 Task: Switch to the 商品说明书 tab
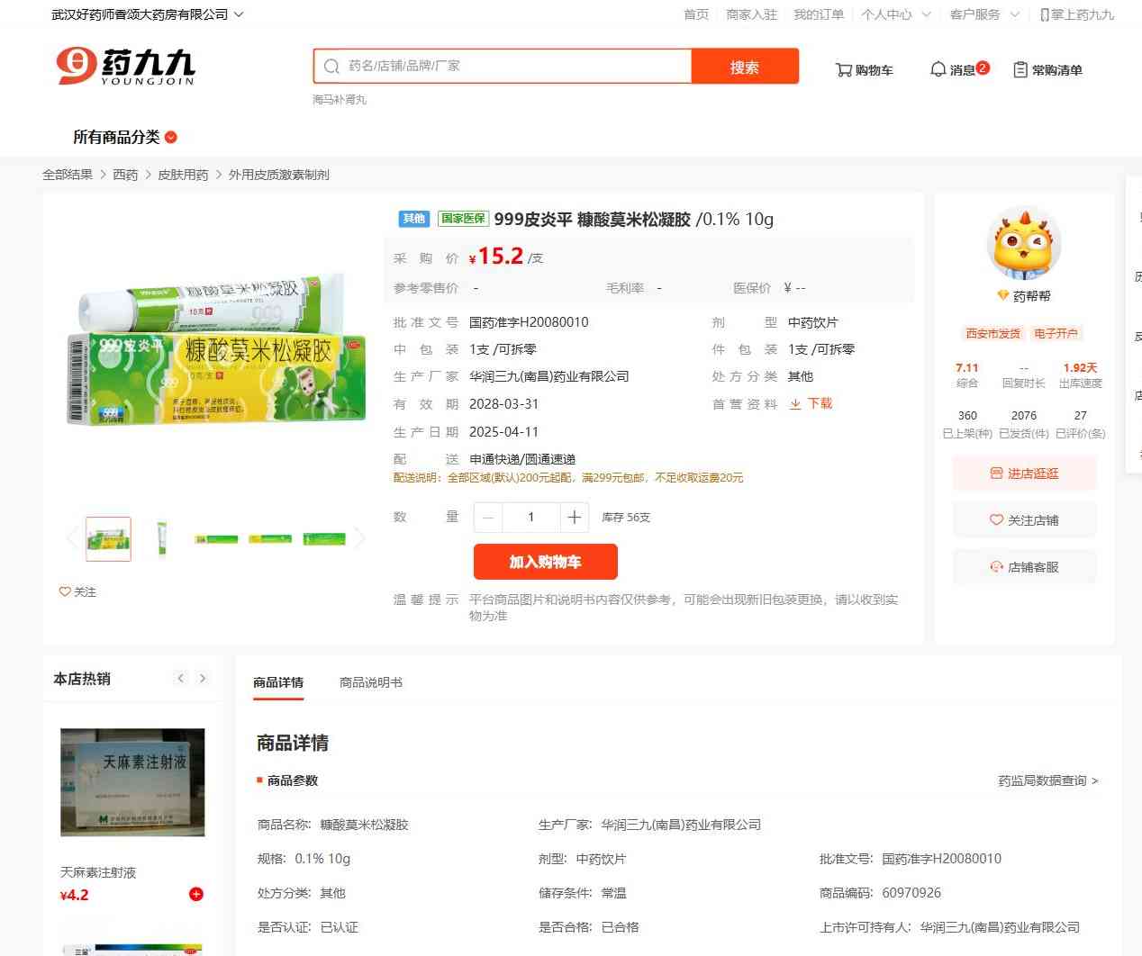370,682
